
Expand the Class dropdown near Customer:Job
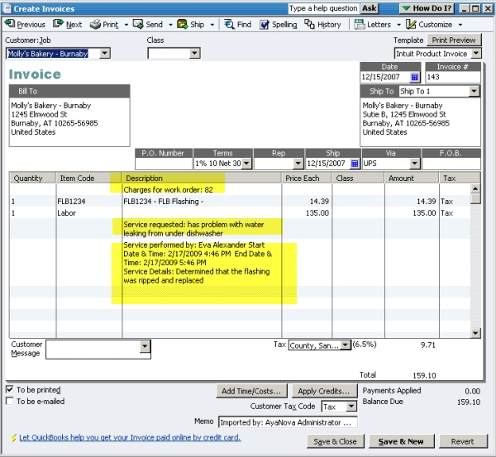(x=195, y=53)
